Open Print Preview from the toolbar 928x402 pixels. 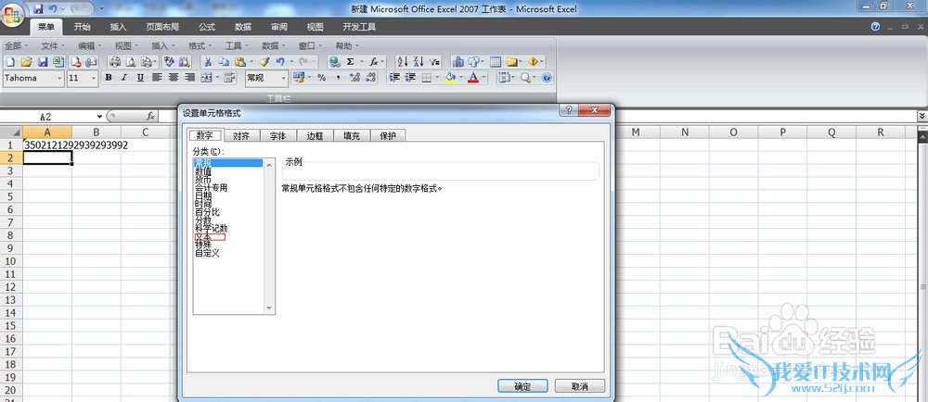coord(131,62)
